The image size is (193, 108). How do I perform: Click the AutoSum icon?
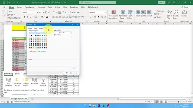(155, 11)
